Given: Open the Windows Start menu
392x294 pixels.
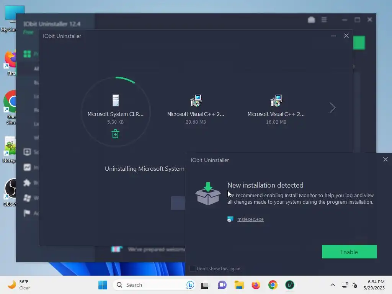Looking at the screenshot, I should point(103,285).
